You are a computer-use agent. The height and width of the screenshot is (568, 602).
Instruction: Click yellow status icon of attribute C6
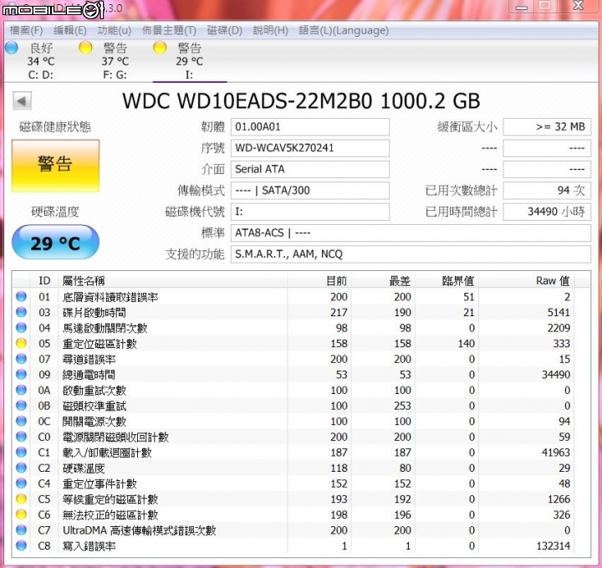click(22, 514)
